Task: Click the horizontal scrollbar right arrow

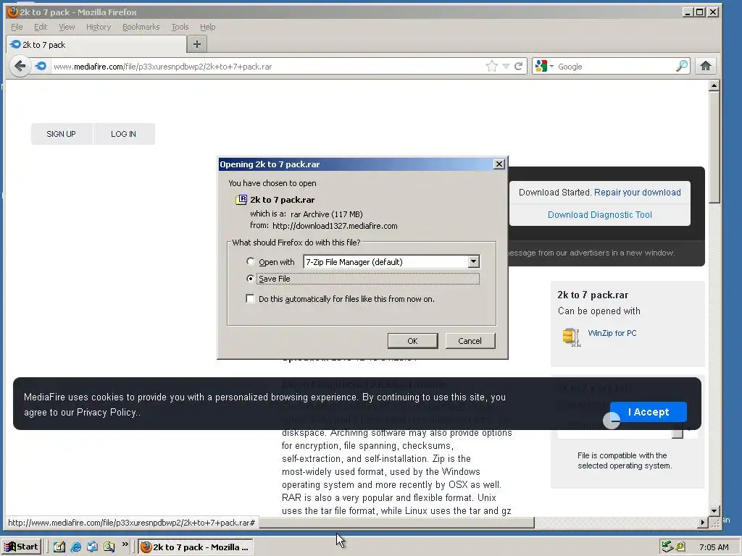Action: tap(703, 523)
